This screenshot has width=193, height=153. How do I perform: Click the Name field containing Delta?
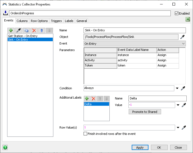point(157,98)
